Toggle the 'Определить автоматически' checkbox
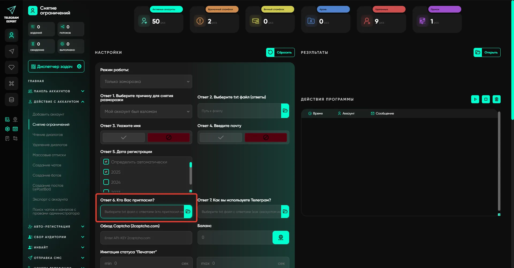 click(106, 162)
